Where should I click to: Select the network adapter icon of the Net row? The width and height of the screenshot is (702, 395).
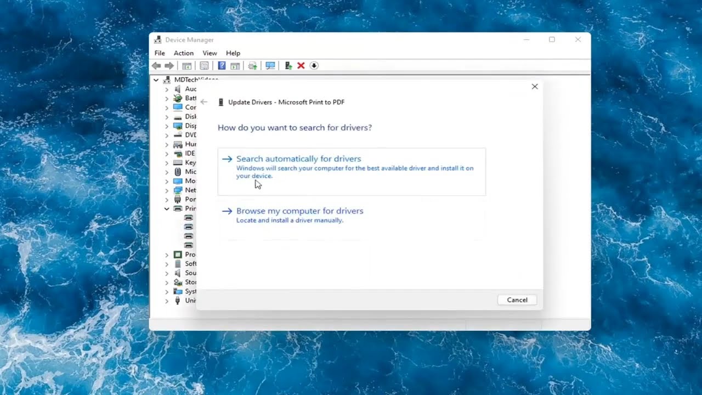[178, 190]
